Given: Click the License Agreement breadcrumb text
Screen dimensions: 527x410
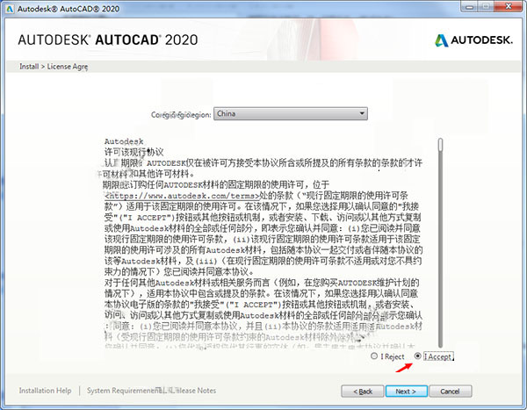Looking at the screenshot, I should coord(68,67).
